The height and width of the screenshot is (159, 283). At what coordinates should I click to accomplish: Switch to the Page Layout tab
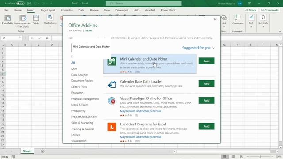click(x=48, y=10)
